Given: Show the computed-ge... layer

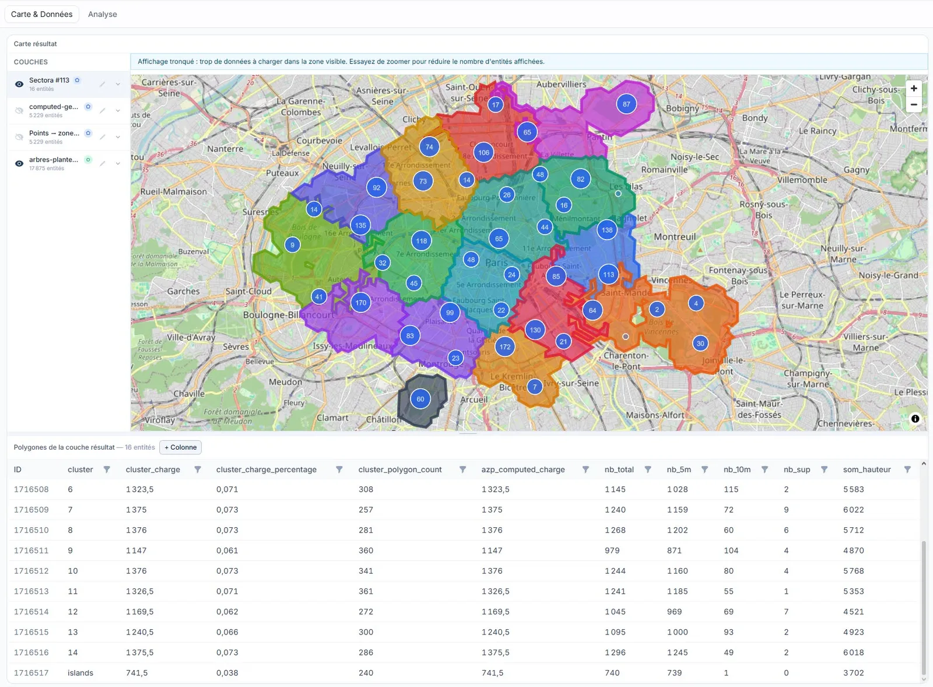Looking at the screenshot, I should tap(19, 110).
